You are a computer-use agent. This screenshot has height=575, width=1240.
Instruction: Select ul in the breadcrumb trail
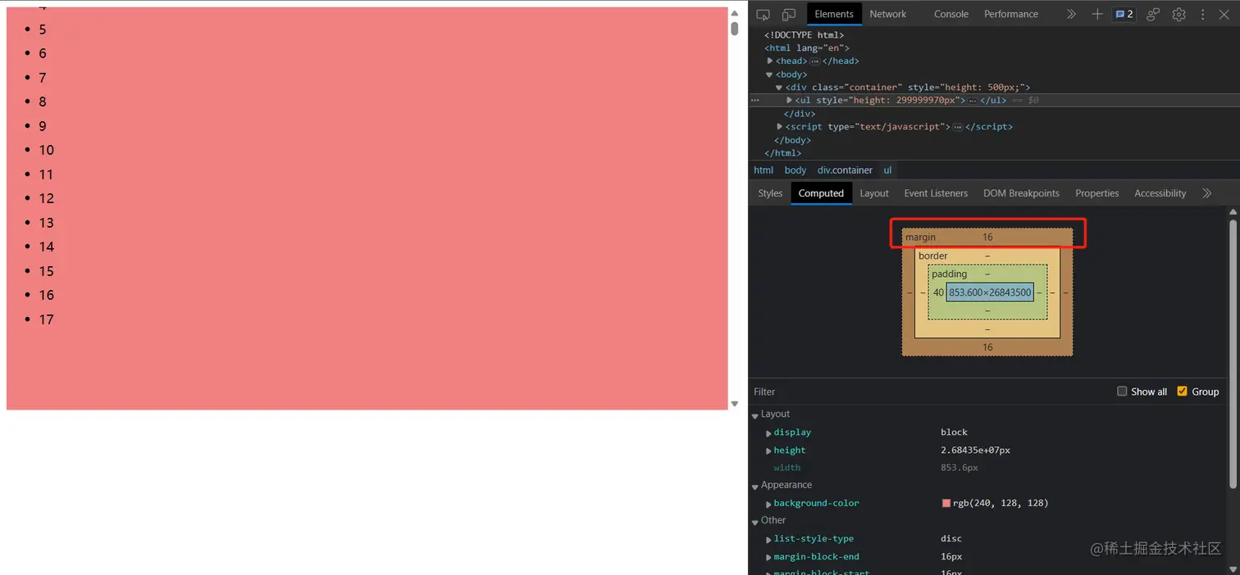point(887,170)
